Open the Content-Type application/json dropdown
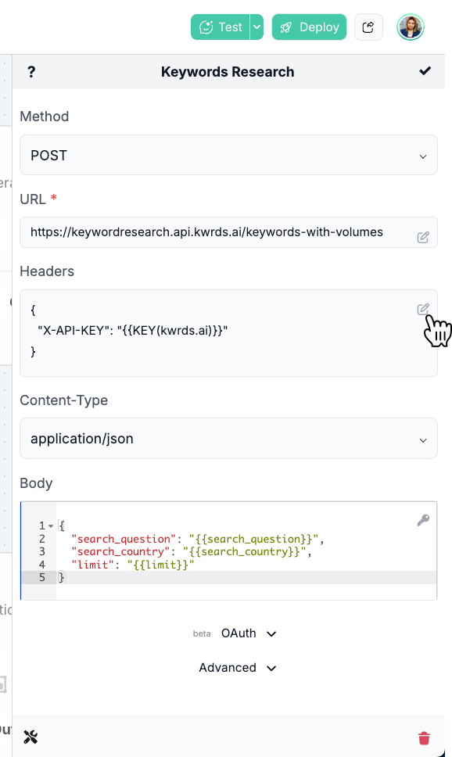Viewport: 452px width, 757px height. [228, 439]
